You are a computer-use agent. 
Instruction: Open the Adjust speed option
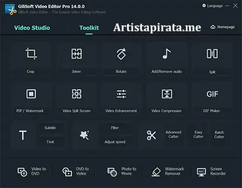click(x=115, y=142)
